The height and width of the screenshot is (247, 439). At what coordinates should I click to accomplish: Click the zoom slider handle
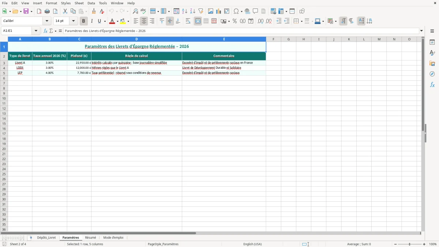[x=410, y=244]
